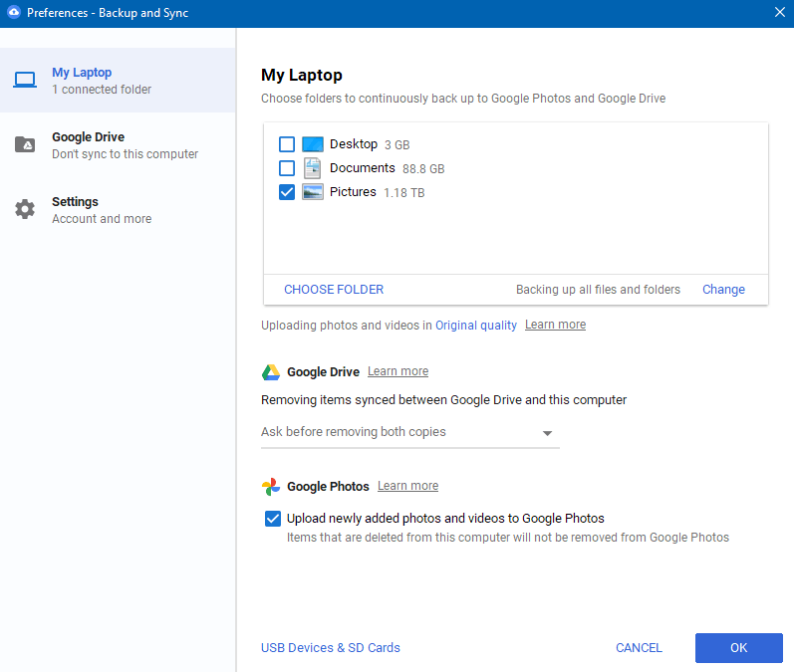
Task: Uncheck the Pictures folder checkbox
Action: coord(287,192)
